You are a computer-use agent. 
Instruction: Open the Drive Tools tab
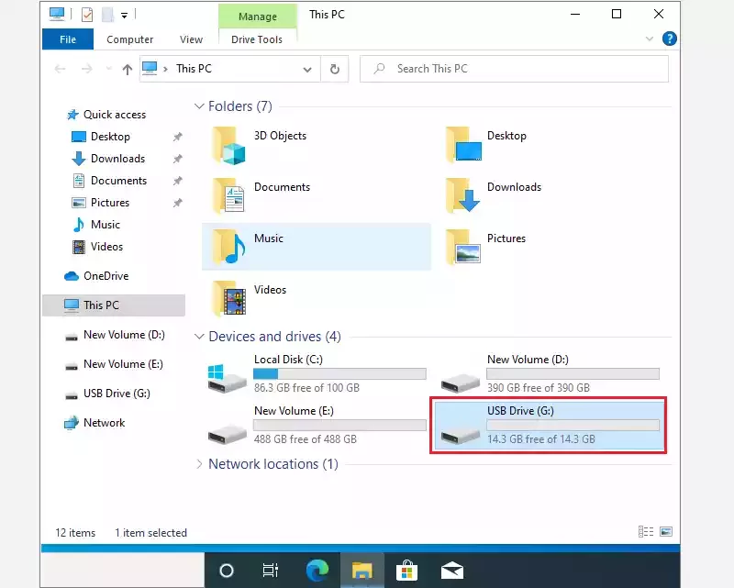coord(256,39)
